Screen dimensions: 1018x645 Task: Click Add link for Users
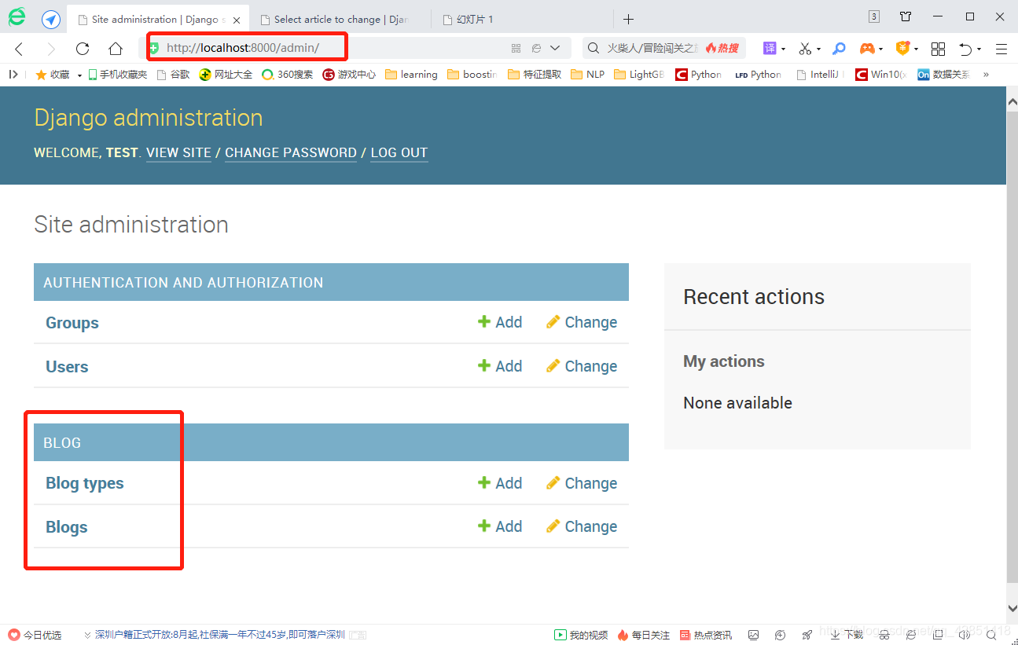coord(500,366)
